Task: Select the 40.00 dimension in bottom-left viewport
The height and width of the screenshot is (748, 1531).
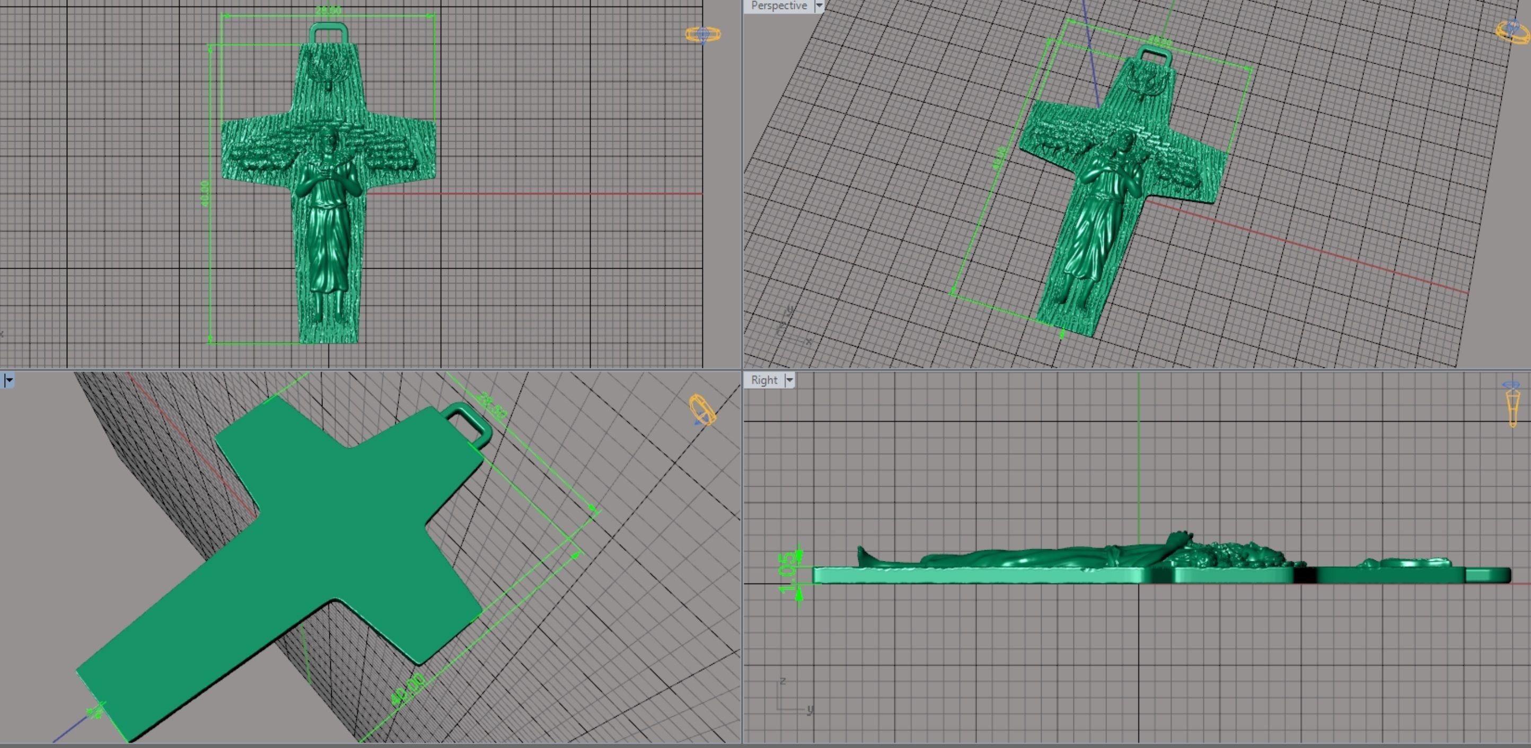Action: [408, 689]
